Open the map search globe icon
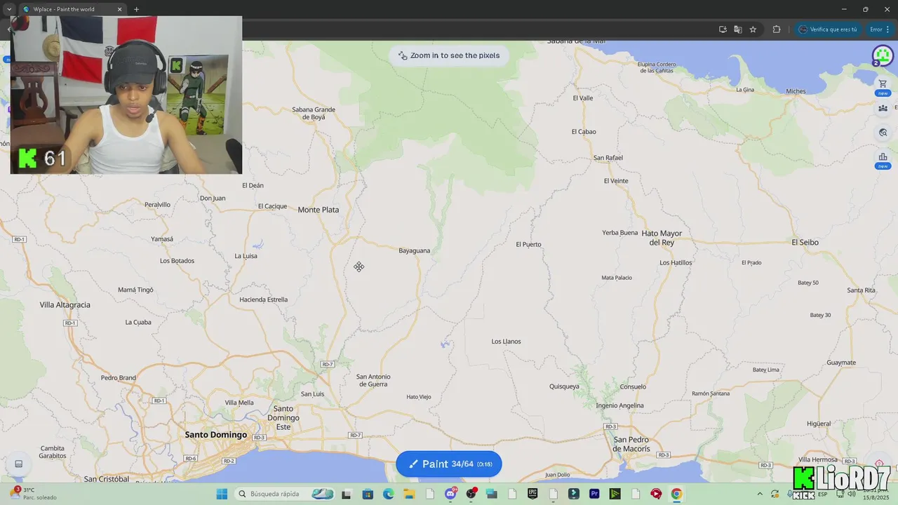898x505 pixels. [883, 133]
